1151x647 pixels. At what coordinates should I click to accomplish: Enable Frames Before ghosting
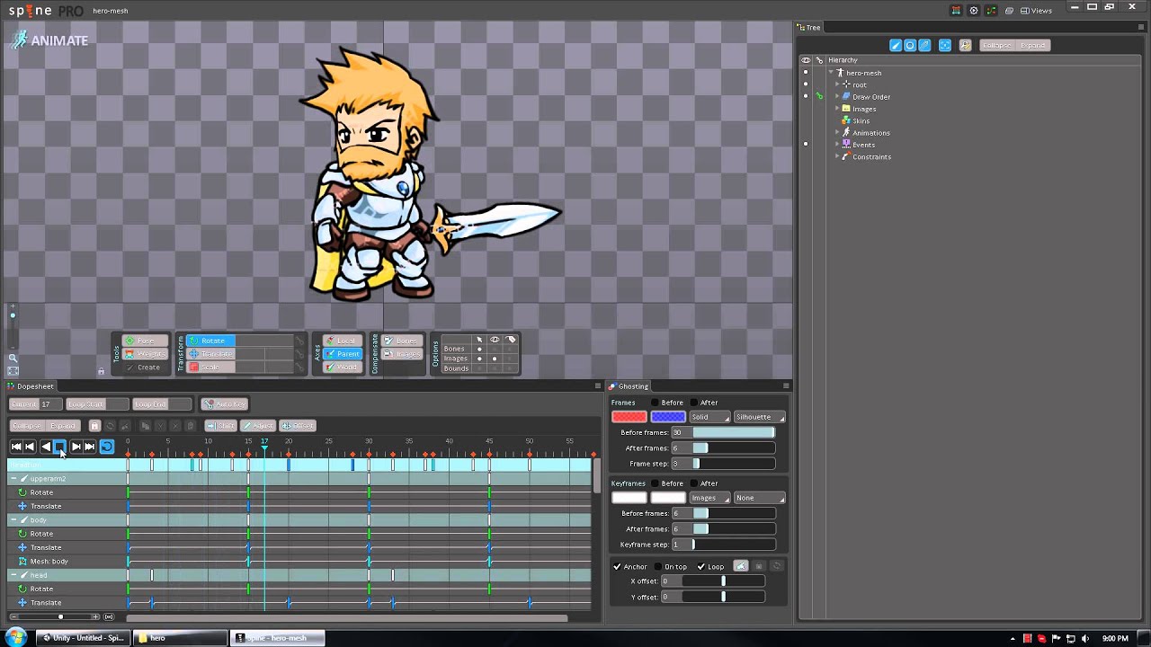[655, 403]
